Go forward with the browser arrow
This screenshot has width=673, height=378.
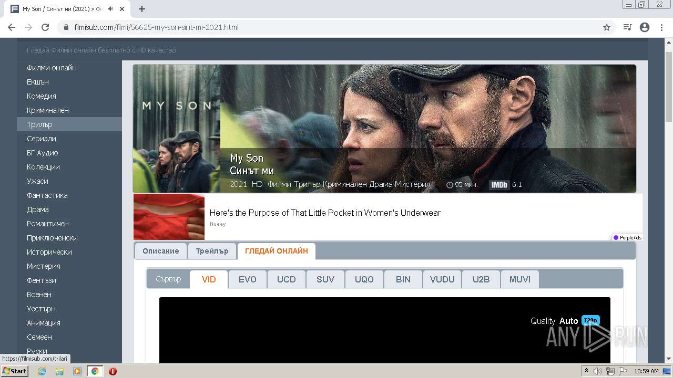[x=28, y=27]
